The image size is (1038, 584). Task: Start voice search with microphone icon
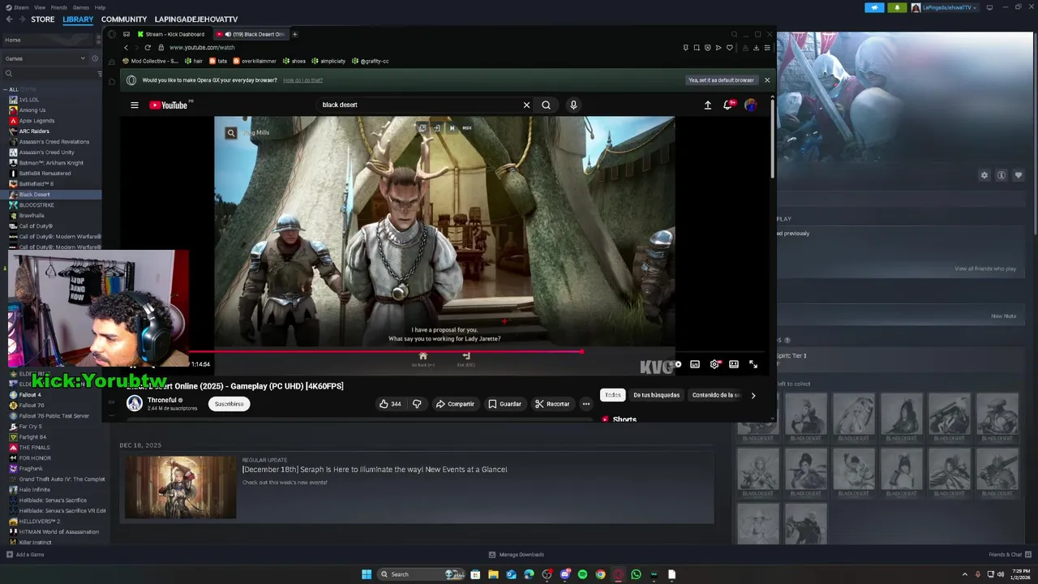pyautogui.click(x=573, y=105)
